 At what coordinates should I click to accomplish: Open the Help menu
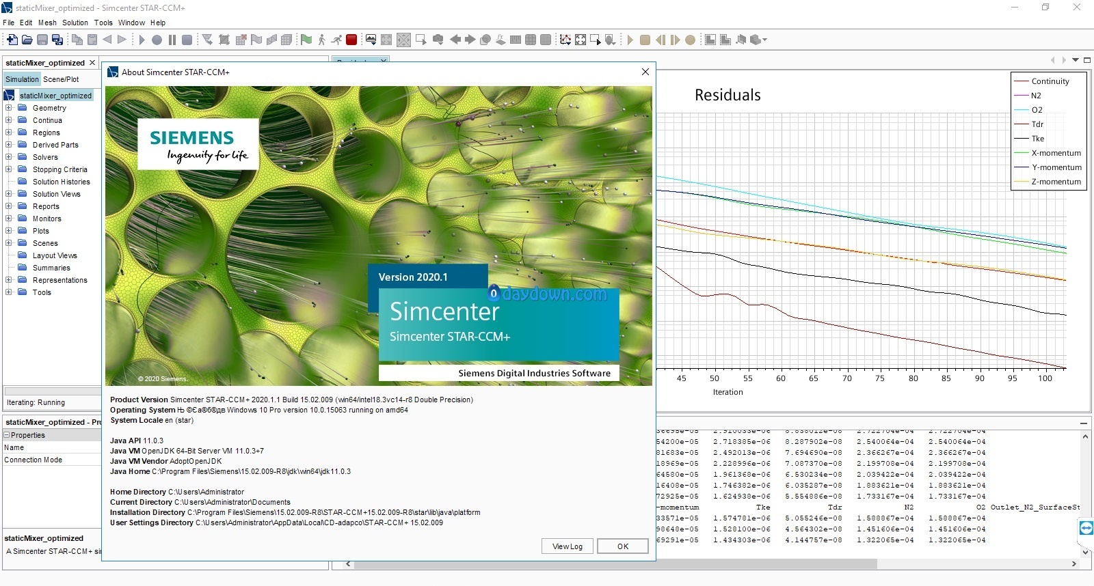click(x=158, y=23)
